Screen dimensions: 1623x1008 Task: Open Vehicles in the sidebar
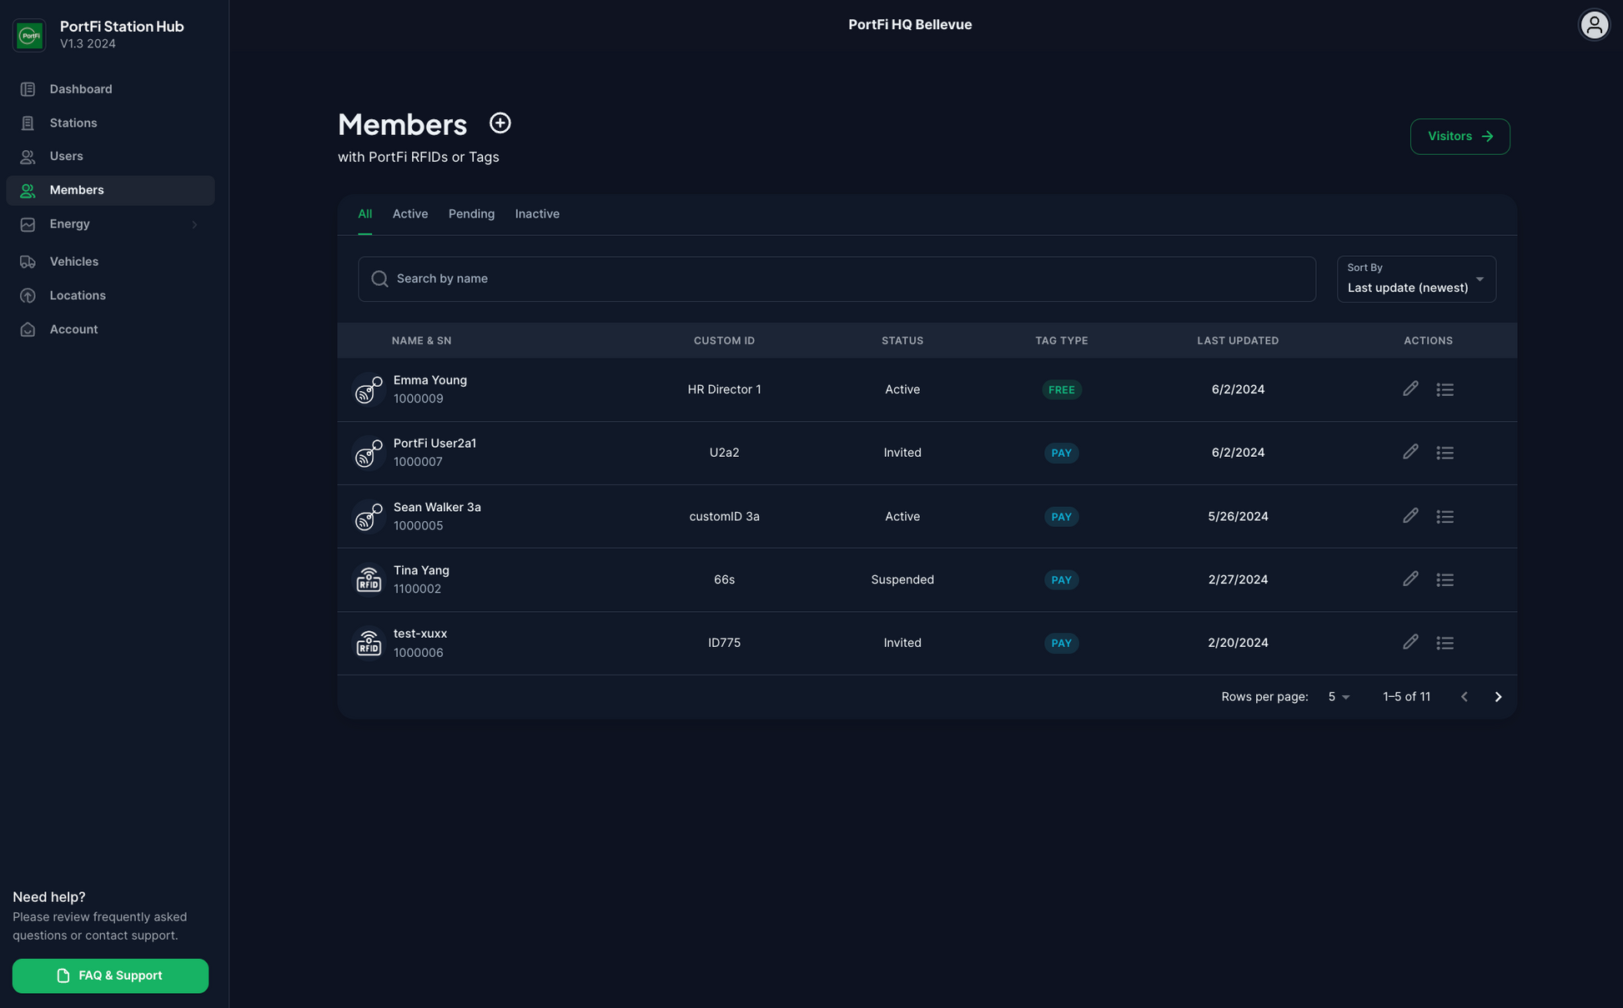[x=73, y=262]
